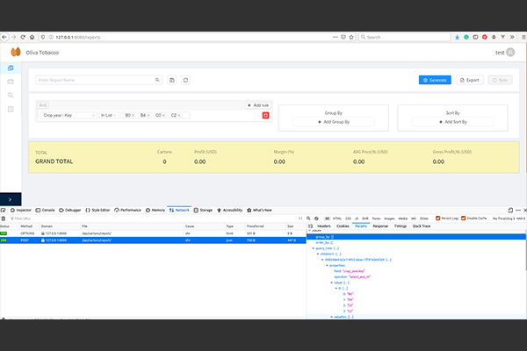Click the Enter Report Name field
Screen dimensions: 527x351
coord(98,80)
